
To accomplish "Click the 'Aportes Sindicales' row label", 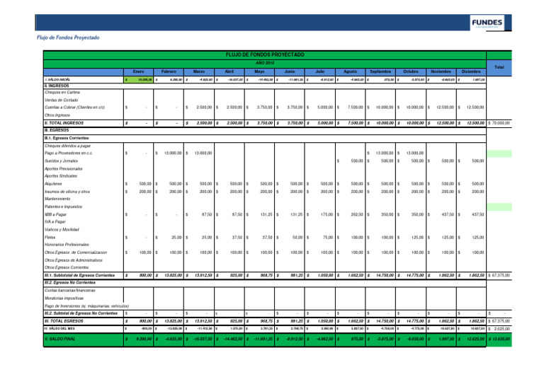I will (x=61, y=176).
